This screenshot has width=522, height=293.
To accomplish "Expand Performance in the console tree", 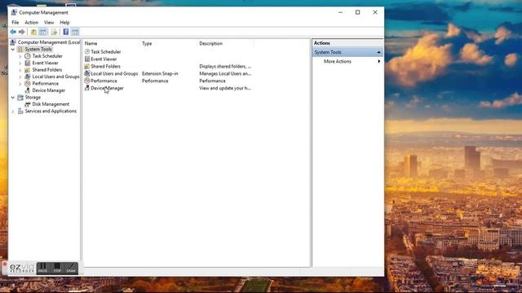I will click(20, 84).
